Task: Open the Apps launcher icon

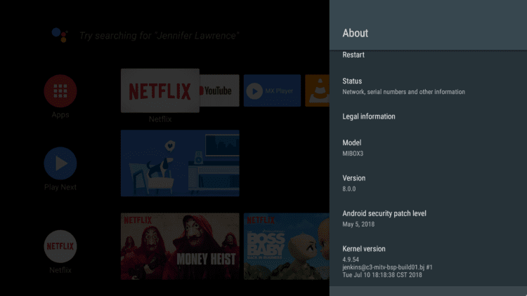Action: click(60, 91)
